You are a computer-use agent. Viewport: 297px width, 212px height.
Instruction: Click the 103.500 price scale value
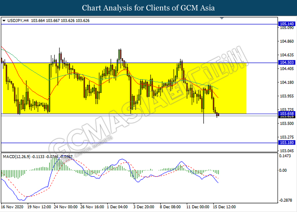coord(287,123)
